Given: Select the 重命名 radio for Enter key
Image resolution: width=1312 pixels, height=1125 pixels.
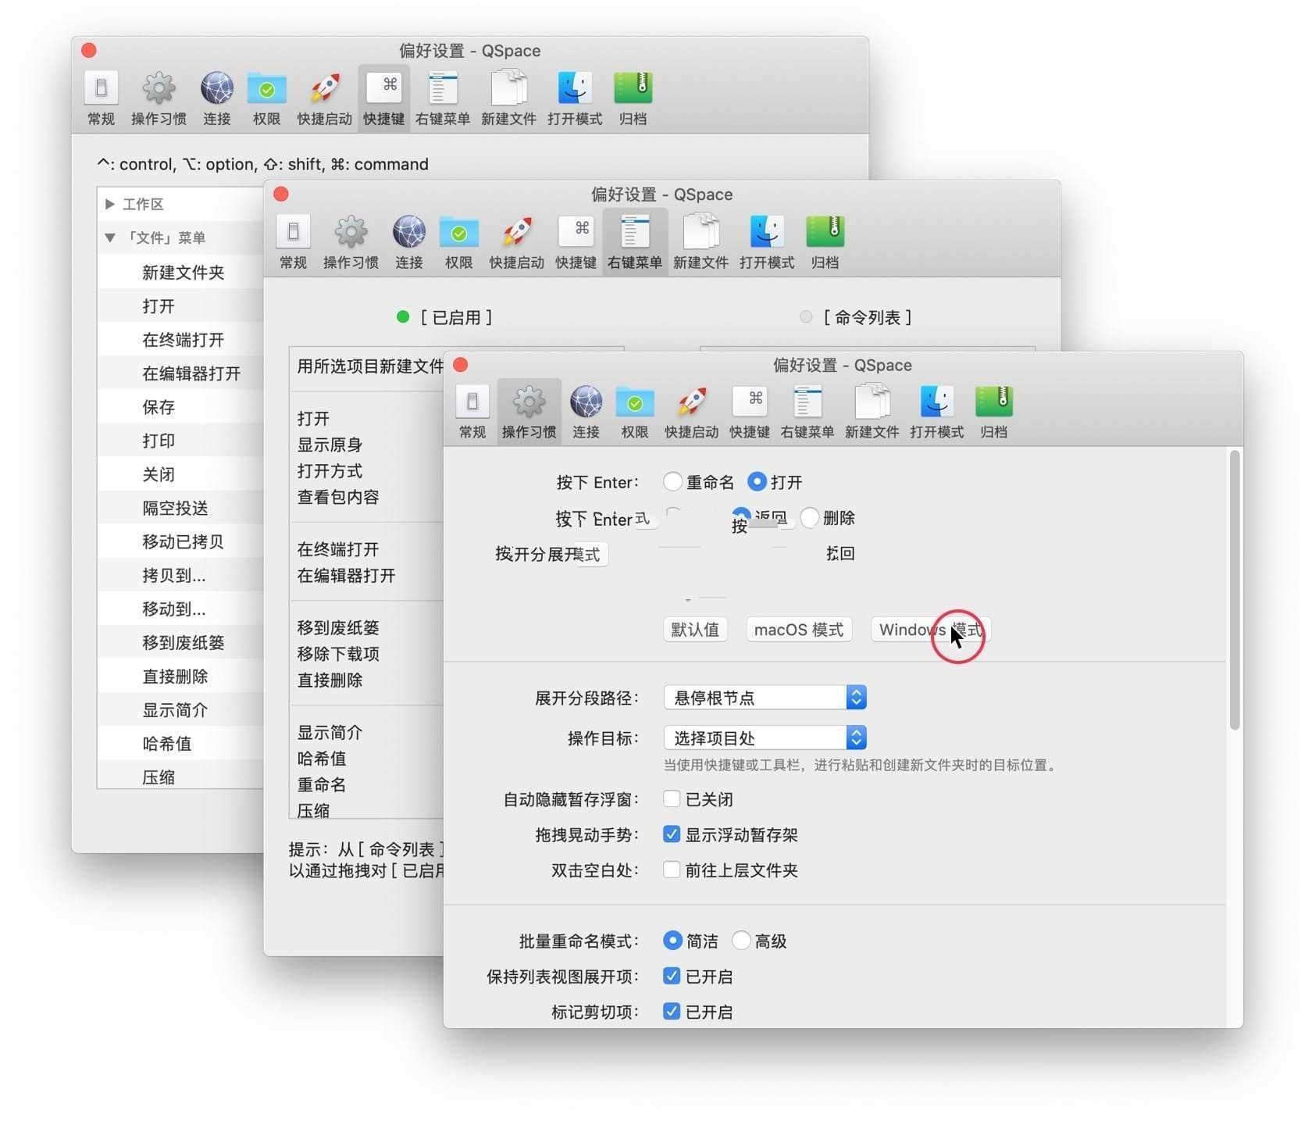Looking at the screenshot, I should point(672,482).
